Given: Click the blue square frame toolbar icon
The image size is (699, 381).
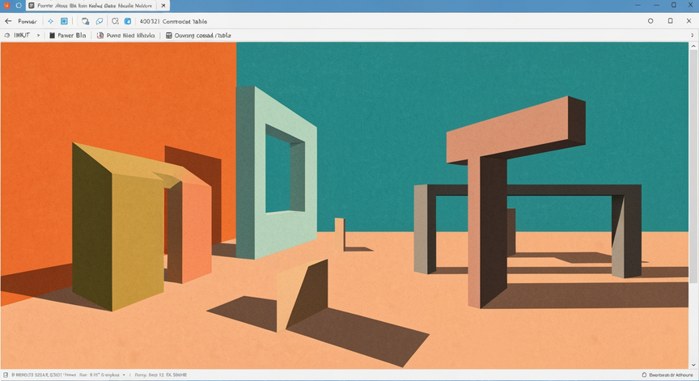Looking at the screenshot, I should click(64, 21).
